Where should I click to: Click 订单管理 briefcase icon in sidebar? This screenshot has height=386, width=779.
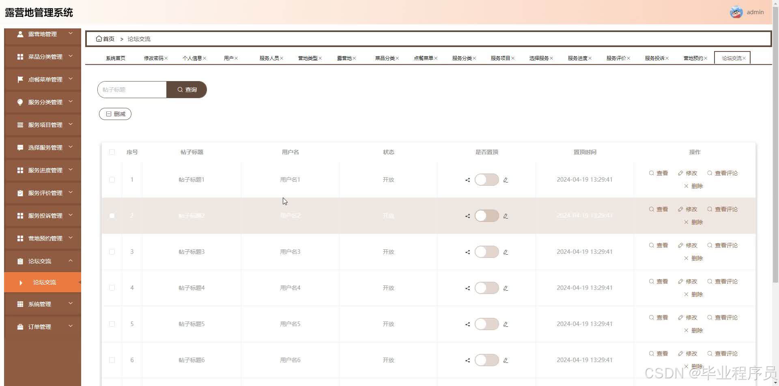pos(20,327)
